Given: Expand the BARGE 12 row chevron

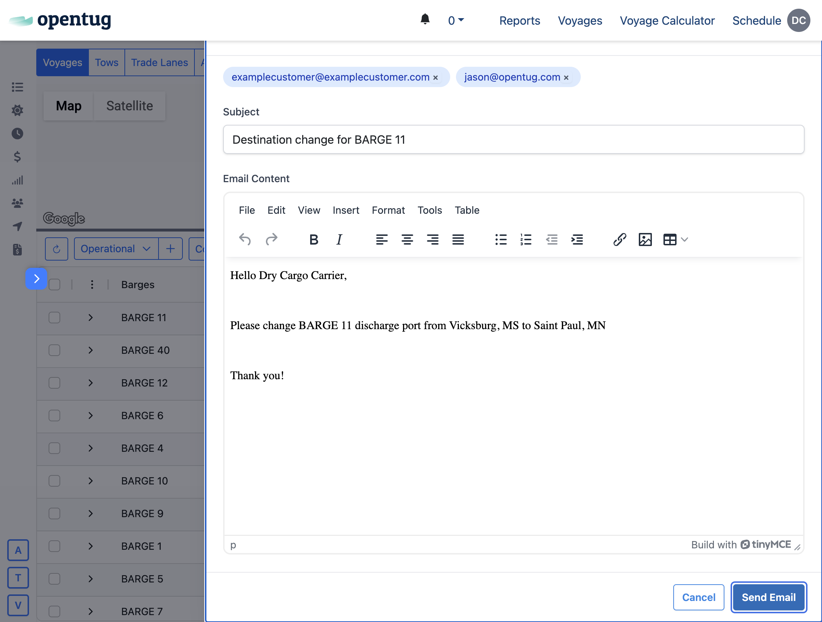Looking at the screenshot, I should (90, 383).
